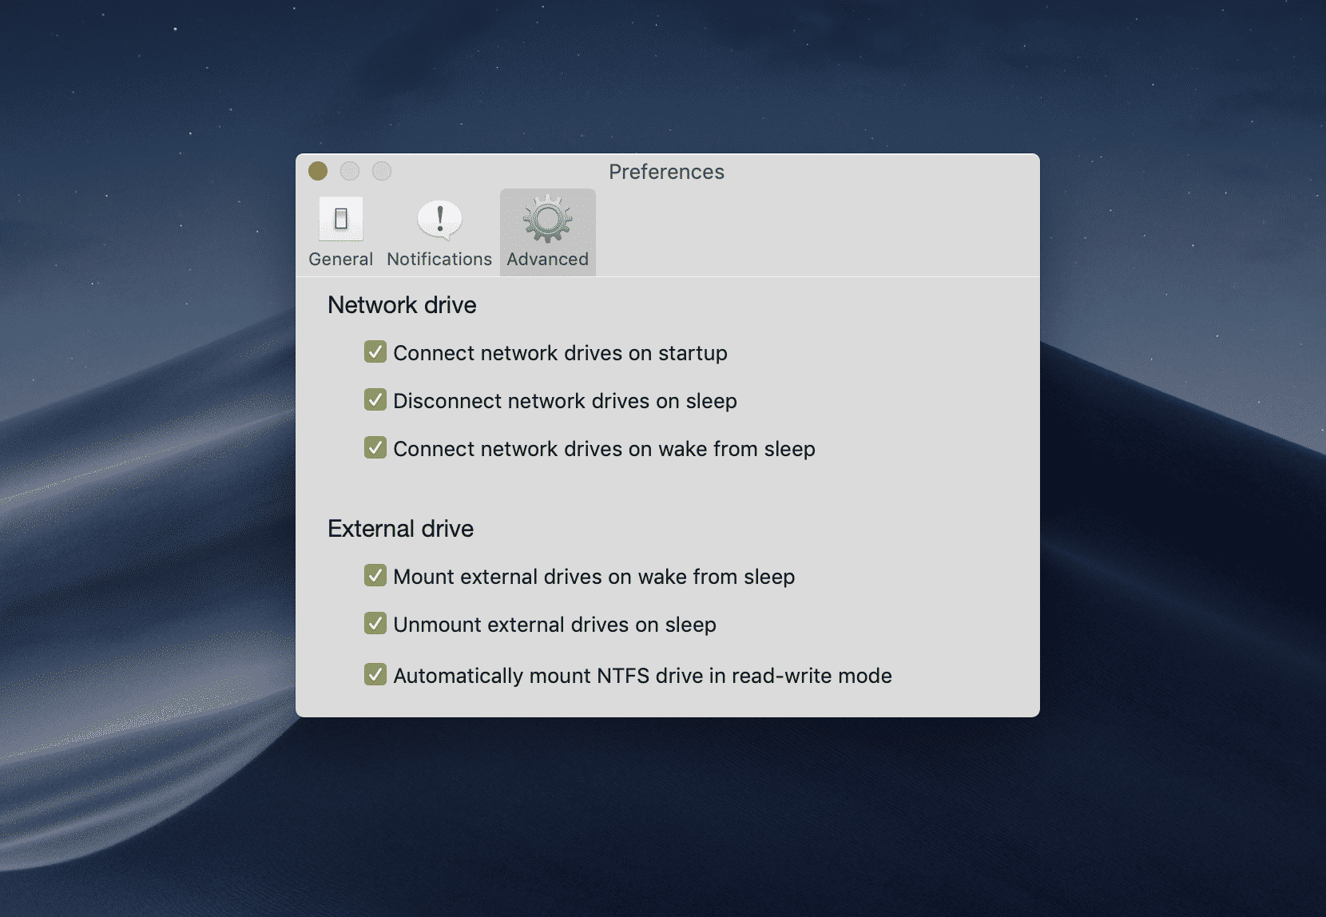Click the Notifications speech bubble icon
Viewport: 1326px width, 917px height.
click(x=439, y=219)
